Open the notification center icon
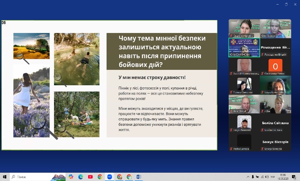 click(x=294, y=177)
